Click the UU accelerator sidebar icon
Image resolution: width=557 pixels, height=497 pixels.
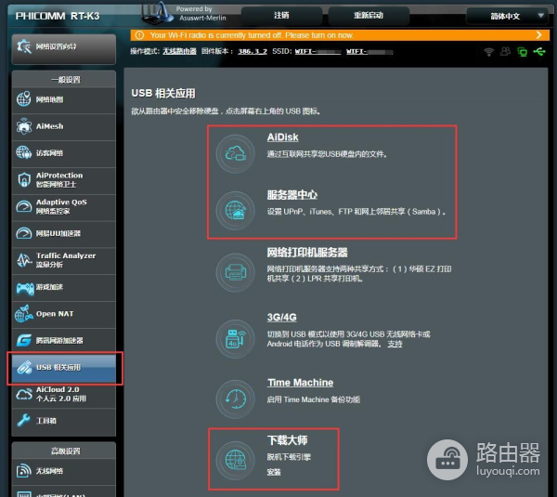click(x=24, y=233)
